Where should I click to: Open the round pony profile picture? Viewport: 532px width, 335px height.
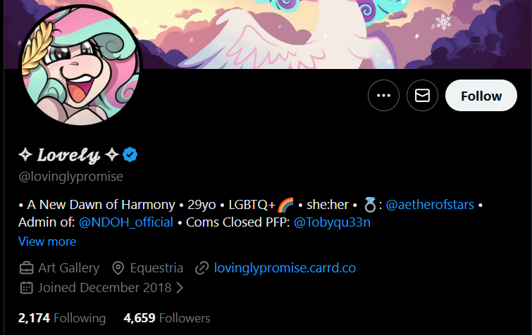pos(81,65)
